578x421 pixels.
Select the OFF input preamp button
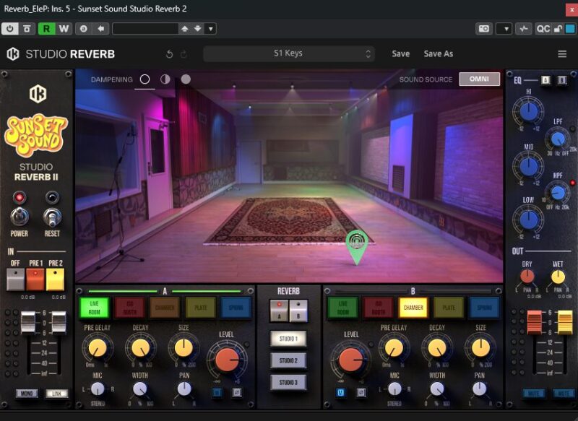(x=15, y=279)
